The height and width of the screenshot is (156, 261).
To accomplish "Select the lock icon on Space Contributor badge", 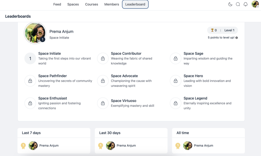I will pyautogui.click(x=102, y=58).
